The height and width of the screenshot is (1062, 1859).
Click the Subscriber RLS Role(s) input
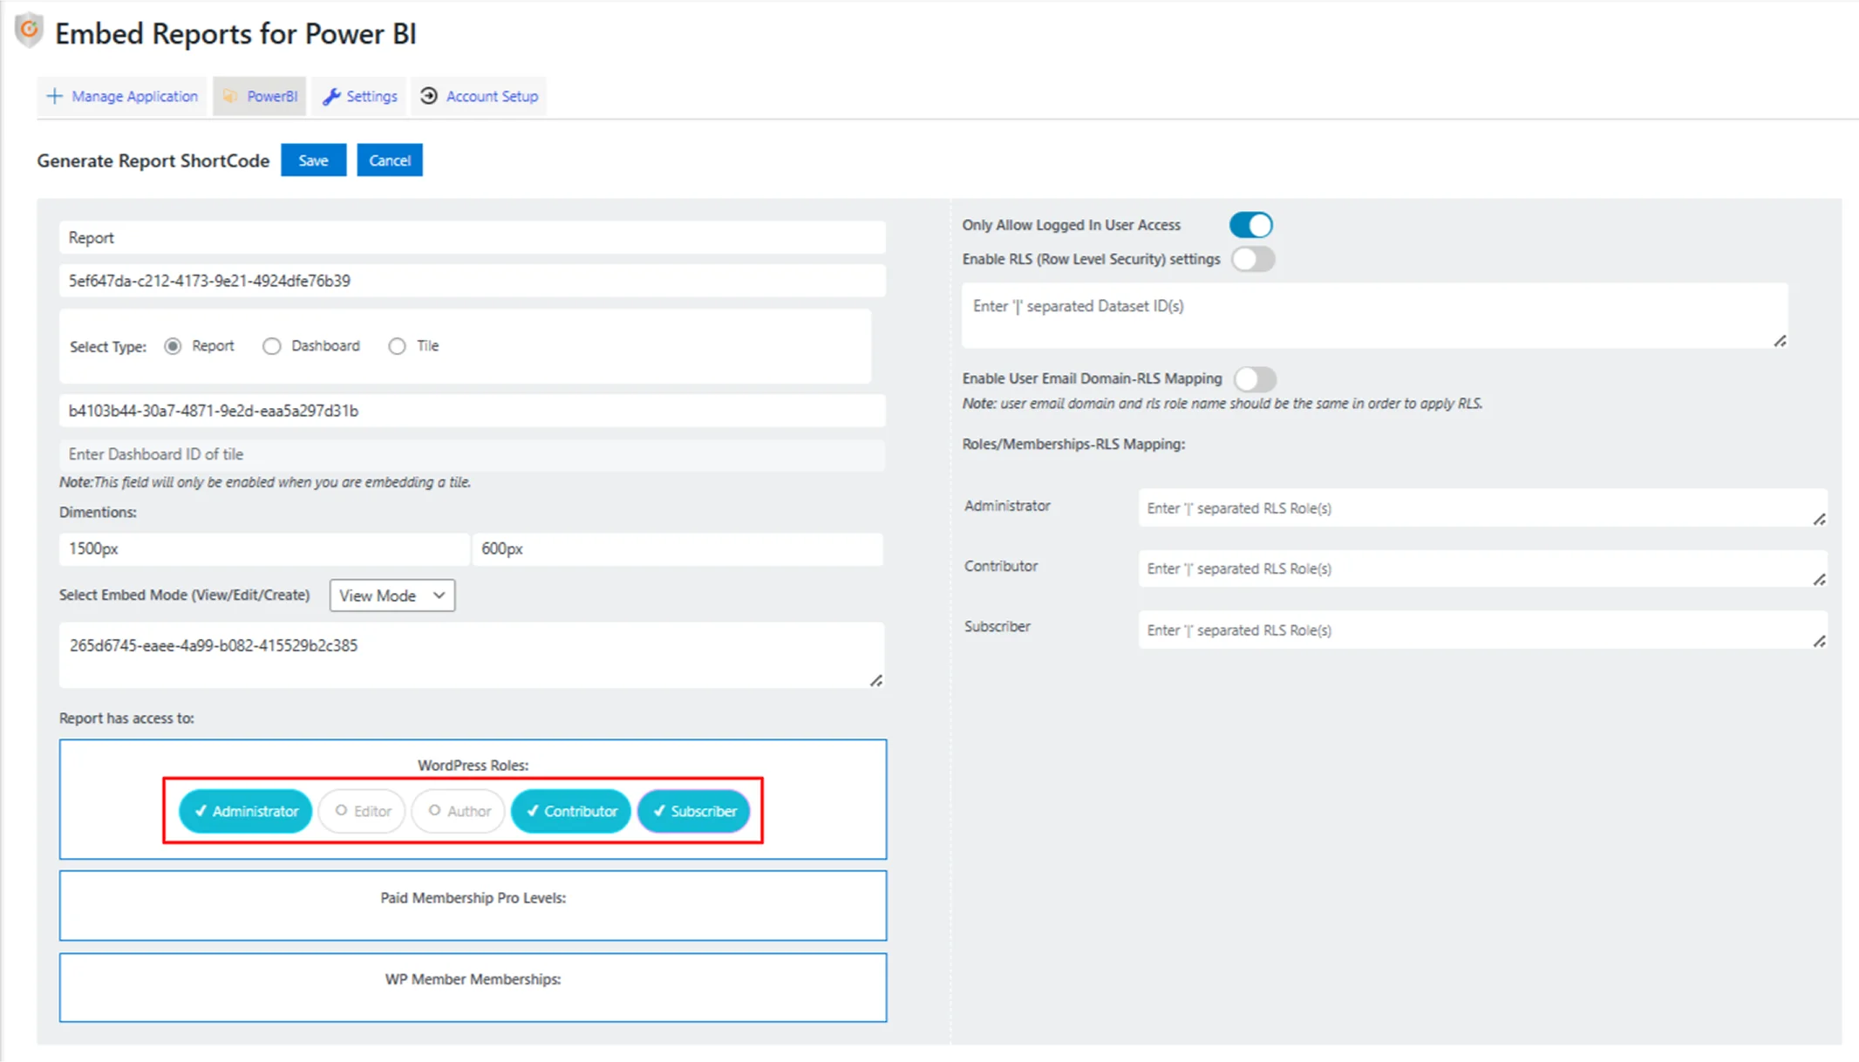click(x=1482, y=630)
